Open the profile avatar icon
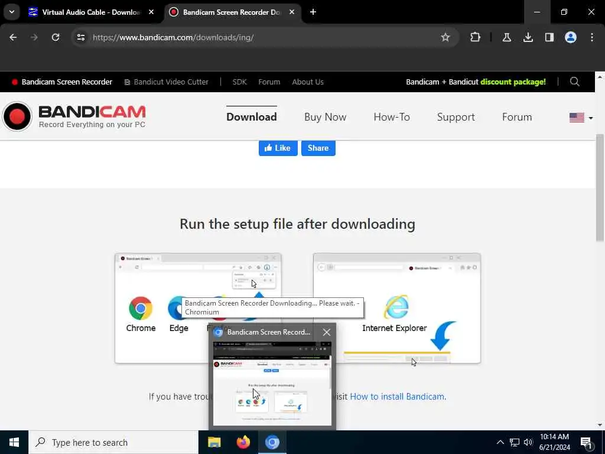The width and height of the screenshot is (605, 454). (570, 37)
